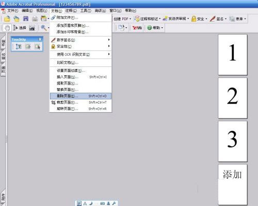Click the Yahoo toolbar icon

tap(137, 28)
